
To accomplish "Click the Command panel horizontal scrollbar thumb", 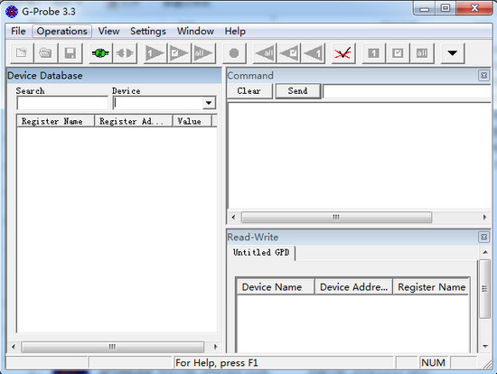I will pyautogui.click(x=336, y=218).
